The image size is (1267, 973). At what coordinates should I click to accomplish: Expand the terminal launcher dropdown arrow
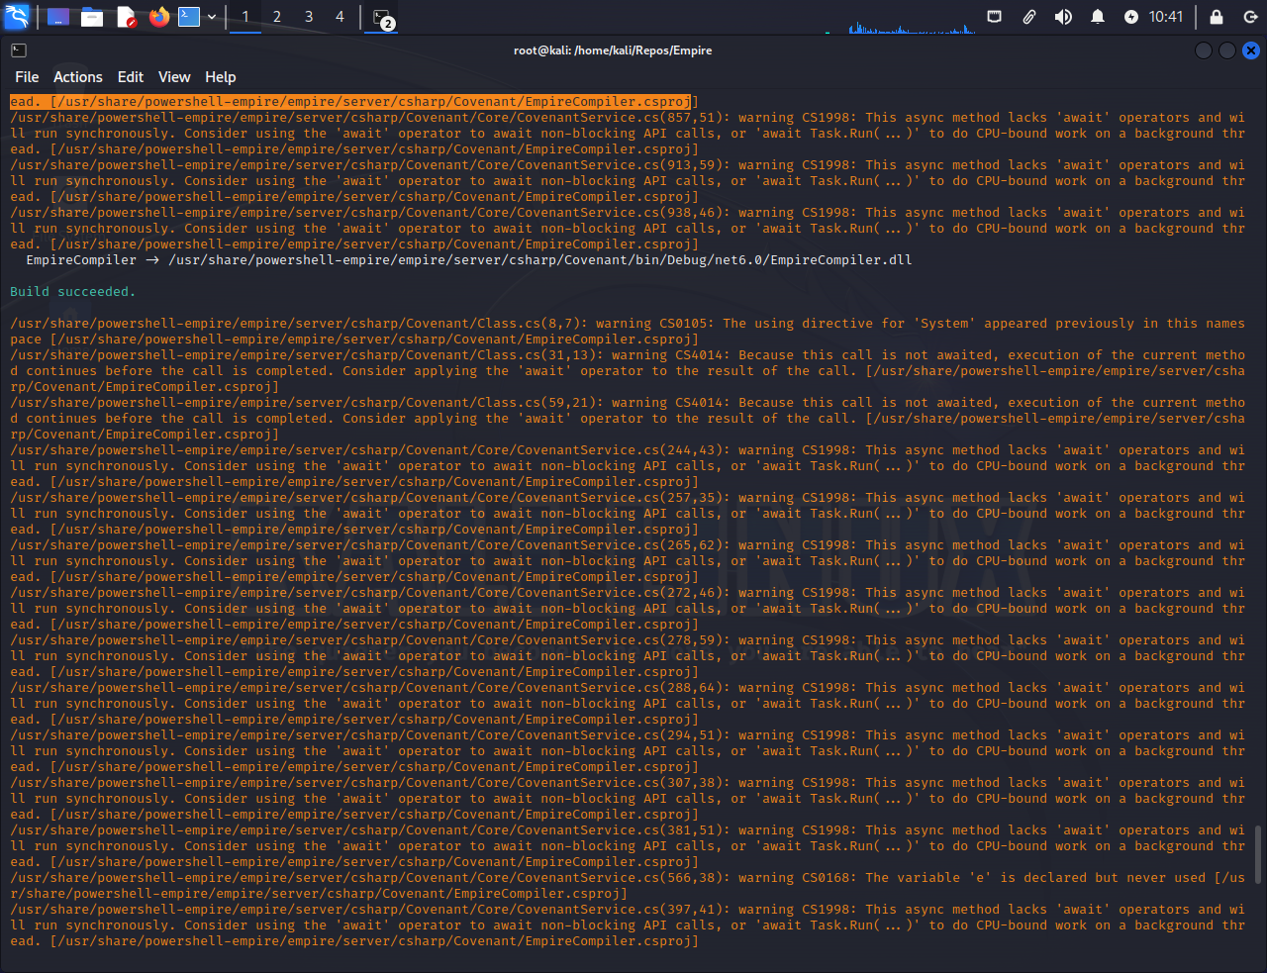(x=212, y=17)
